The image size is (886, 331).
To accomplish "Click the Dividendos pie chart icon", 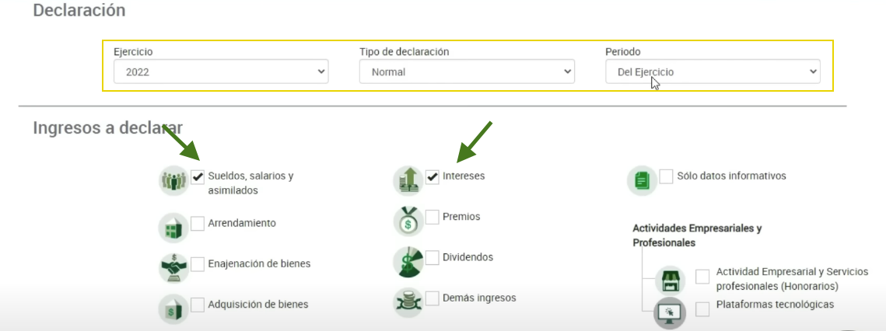I will [408, 262].
